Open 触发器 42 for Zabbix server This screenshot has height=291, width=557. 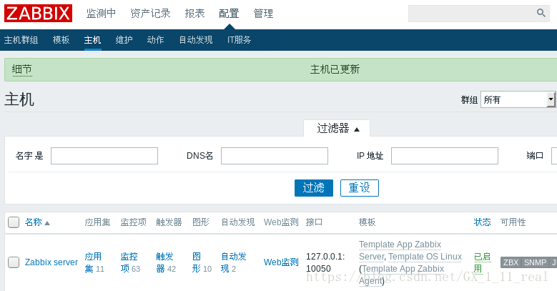(166, 262)
